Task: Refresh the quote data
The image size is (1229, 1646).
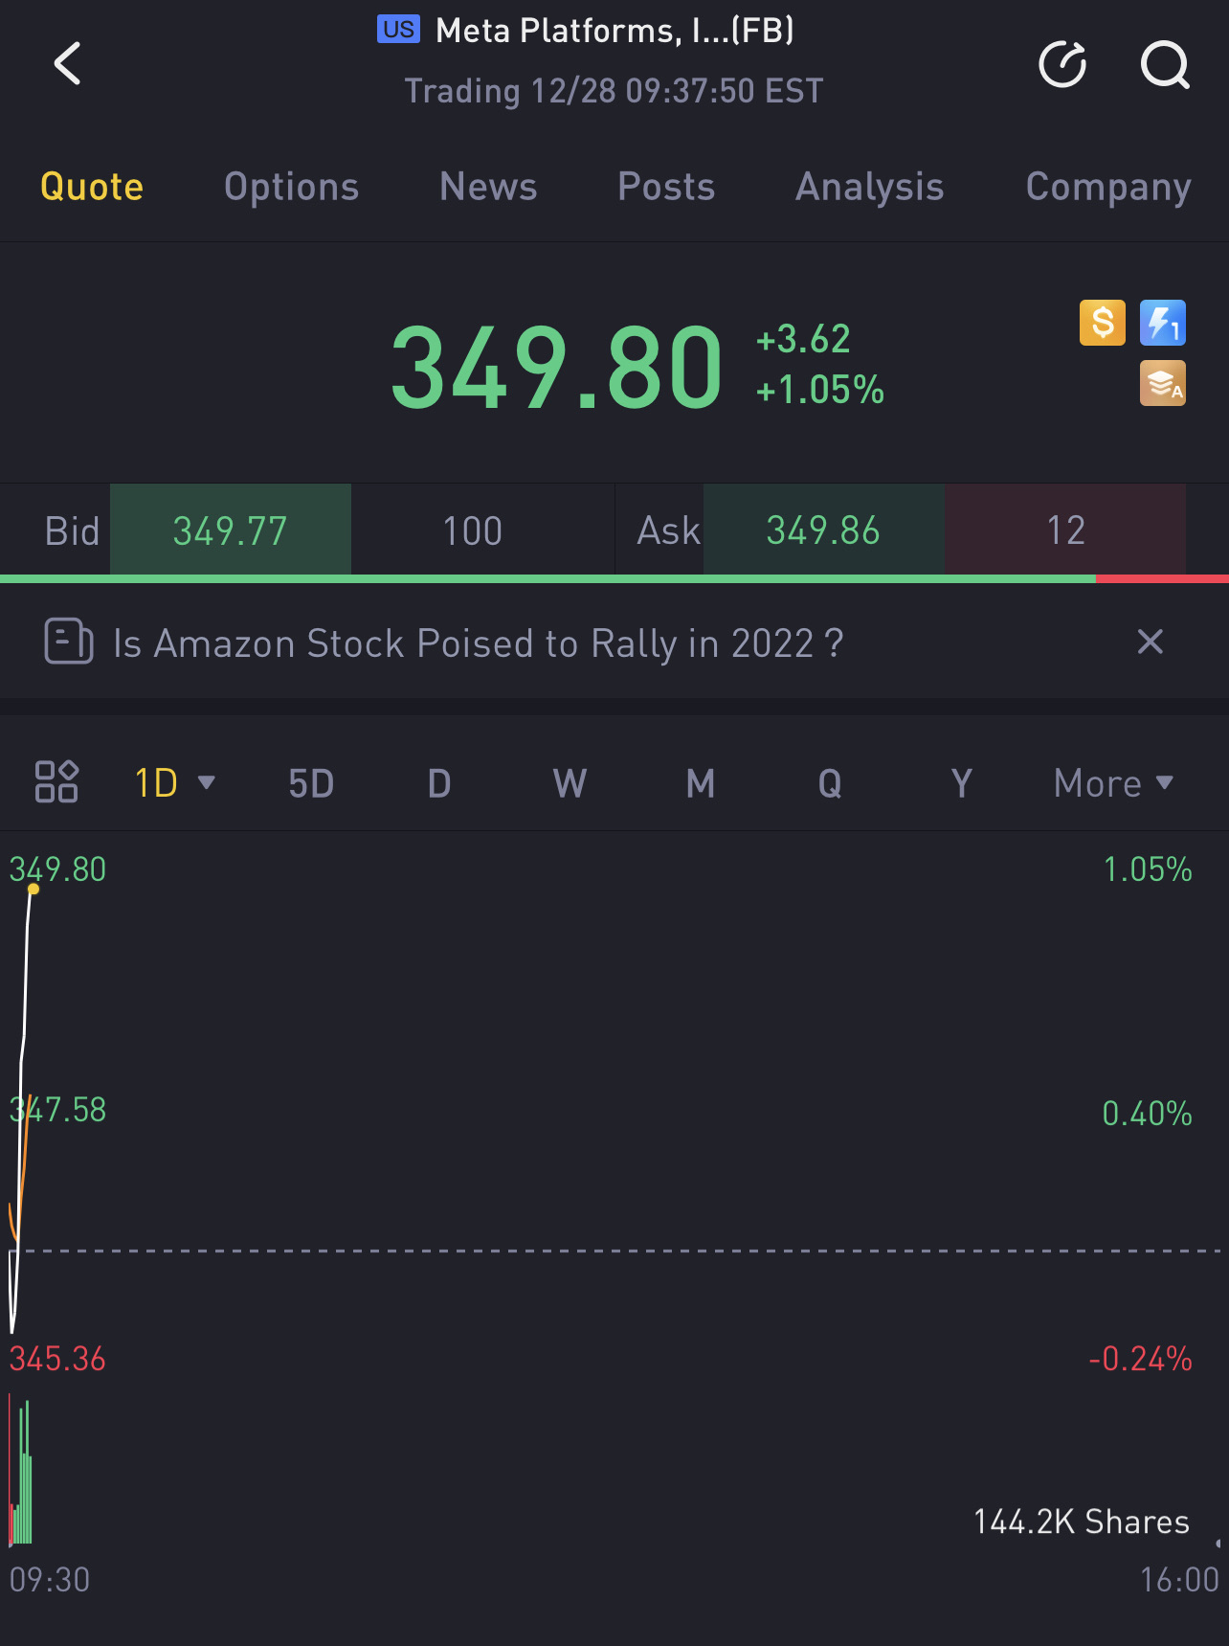Action: tap(1062, 64)
